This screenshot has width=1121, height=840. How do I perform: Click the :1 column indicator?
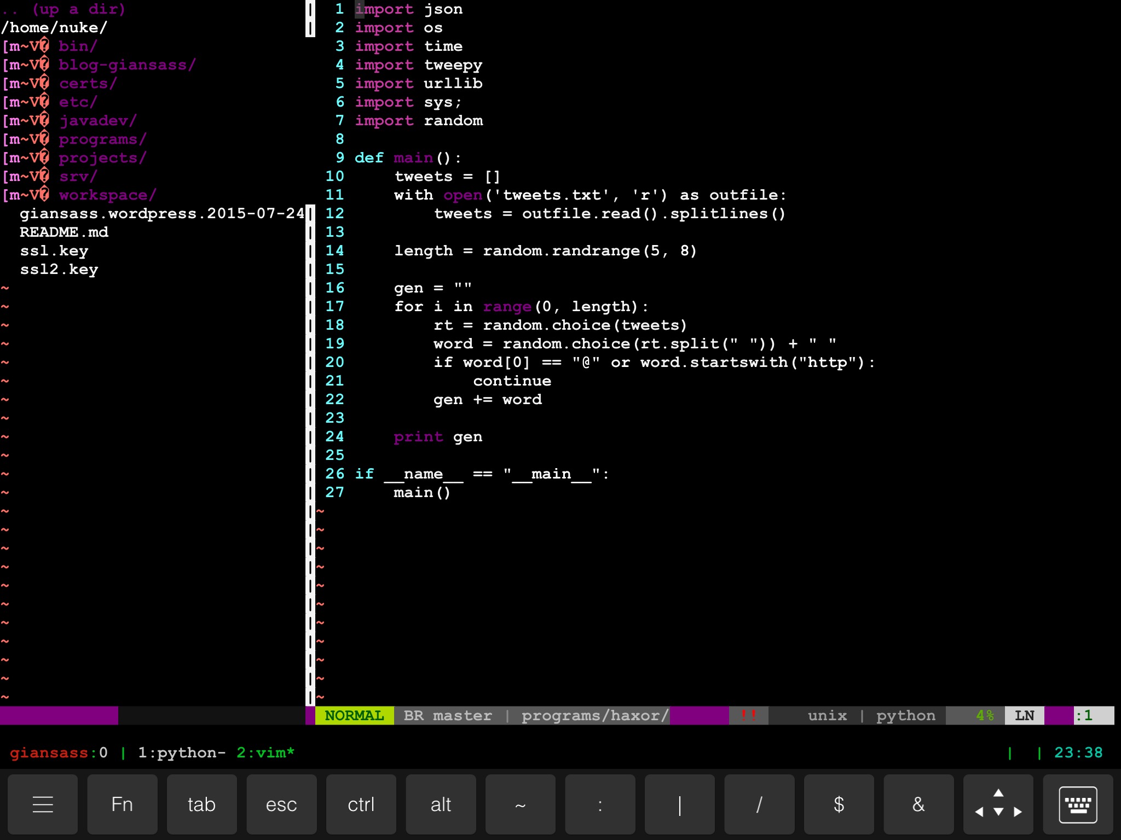tap(1084, 716)
